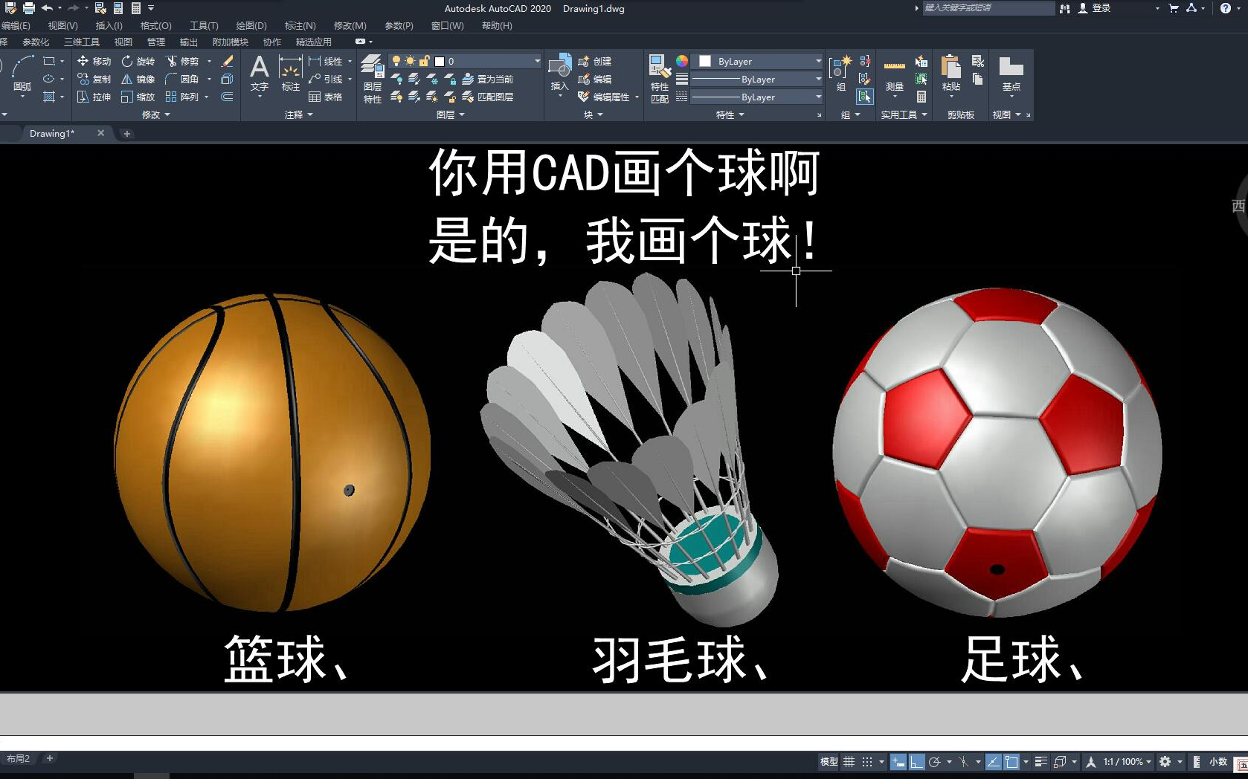Switch to the 三维工具 ribbon tab
This screenshot has height=779, width=1248.
point(82,42)
